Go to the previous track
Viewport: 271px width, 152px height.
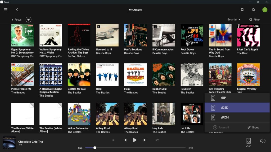coord(125,140)
